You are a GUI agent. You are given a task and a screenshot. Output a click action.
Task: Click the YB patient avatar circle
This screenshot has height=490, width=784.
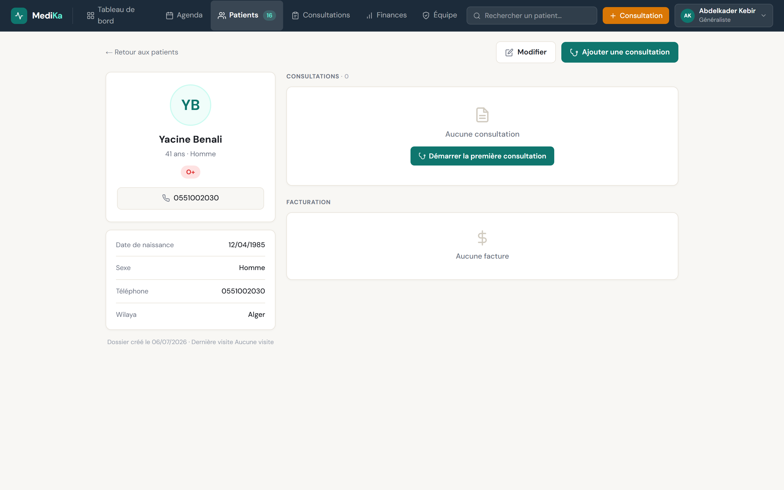point(191,105)
